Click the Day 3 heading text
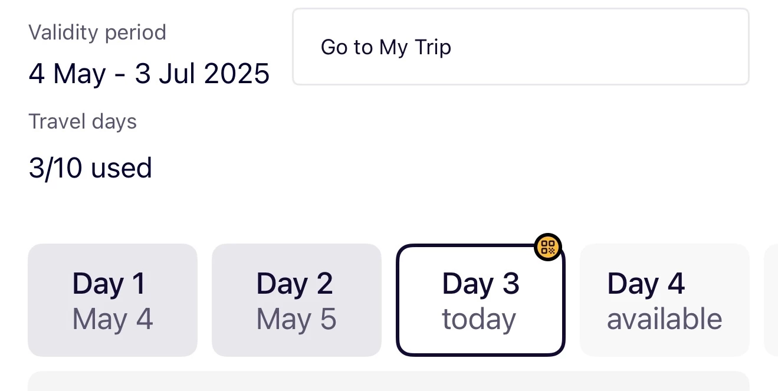Viewport: 778px width, 391px height. [480, 284]
